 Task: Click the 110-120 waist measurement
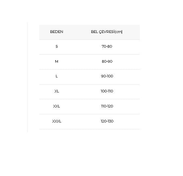pyautogui.click(x=107, y=106)
